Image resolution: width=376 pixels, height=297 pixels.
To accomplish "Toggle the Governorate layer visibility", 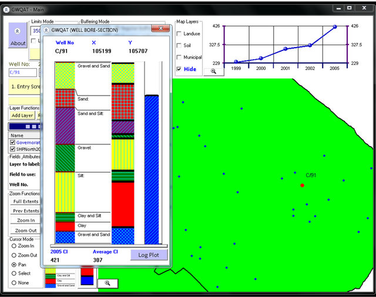I will click(13, 141).
